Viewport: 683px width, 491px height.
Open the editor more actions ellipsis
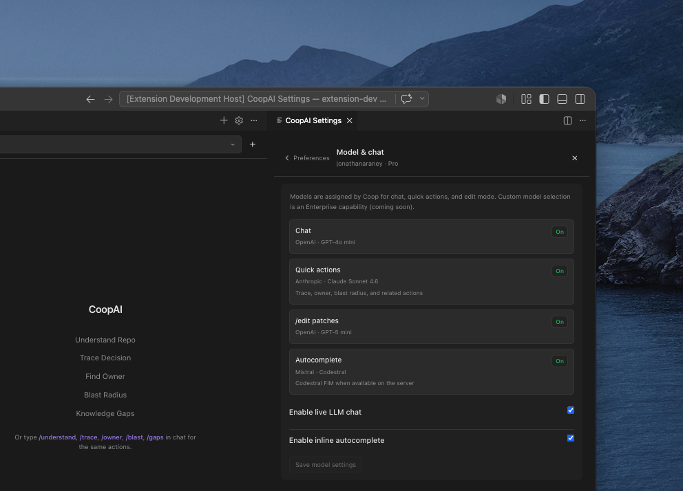pos(582,120)
